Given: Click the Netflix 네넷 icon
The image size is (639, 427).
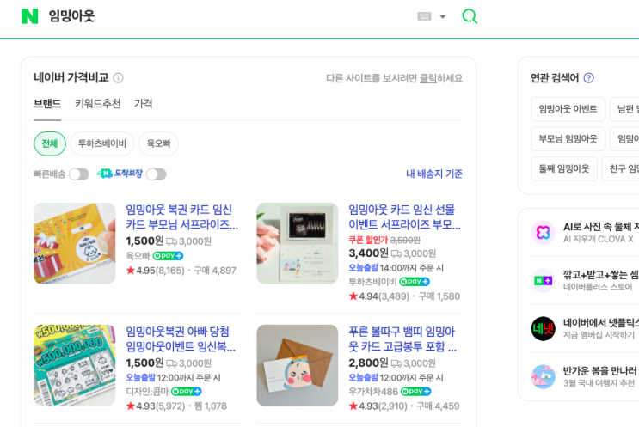Looking at the screenshot, I should [543, 328].
